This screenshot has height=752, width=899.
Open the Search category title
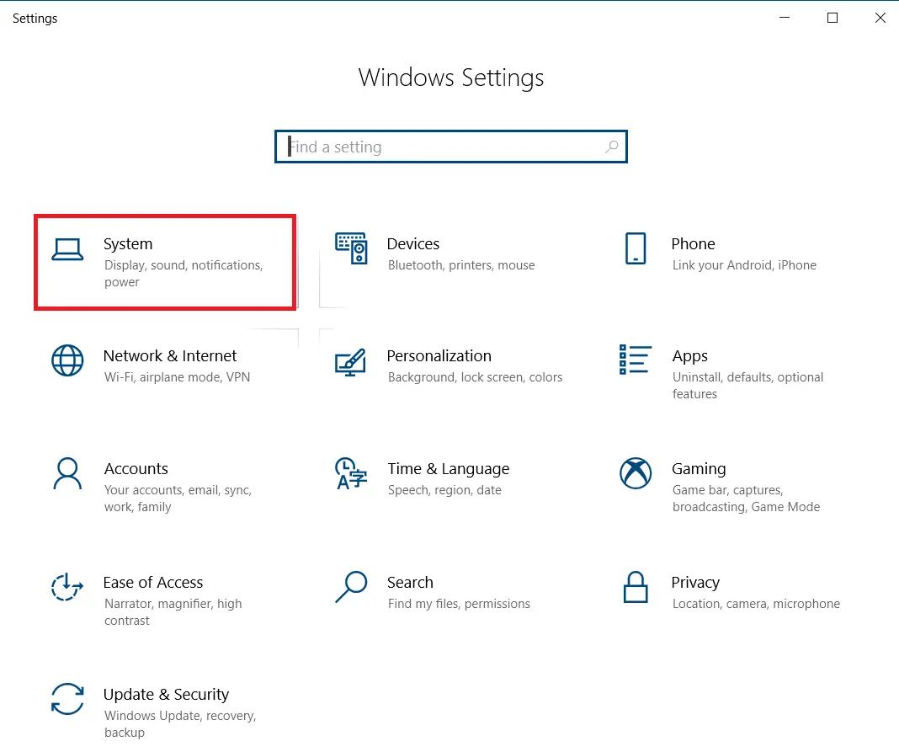[x=410, y=582]
